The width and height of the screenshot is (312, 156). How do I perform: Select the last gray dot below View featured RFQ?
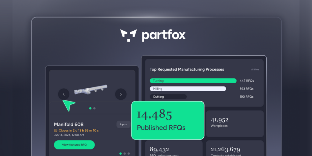tap(129, 154)
